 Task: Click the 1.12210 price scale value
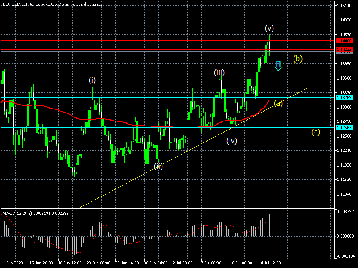point(344,151)
